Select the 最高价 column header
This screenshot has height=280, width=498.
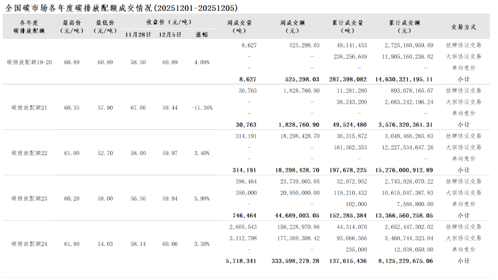72,27
